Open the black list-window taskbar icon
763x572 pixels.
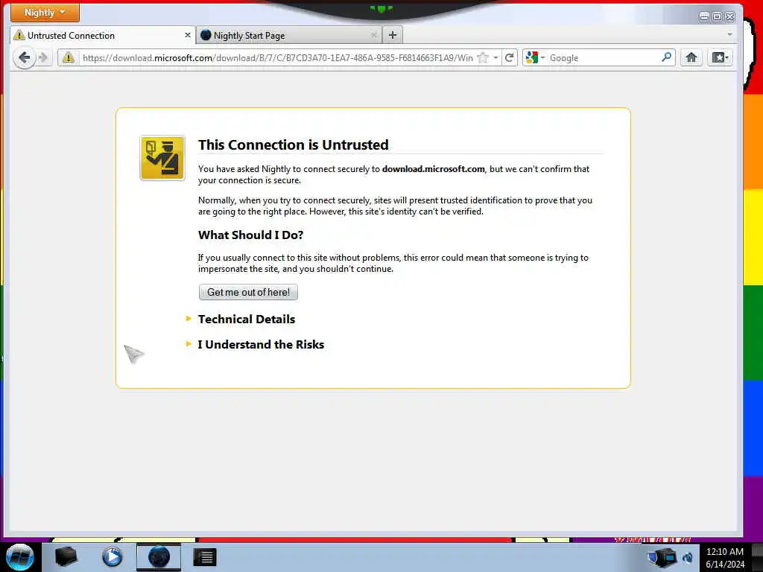click(x=204, y=557)
